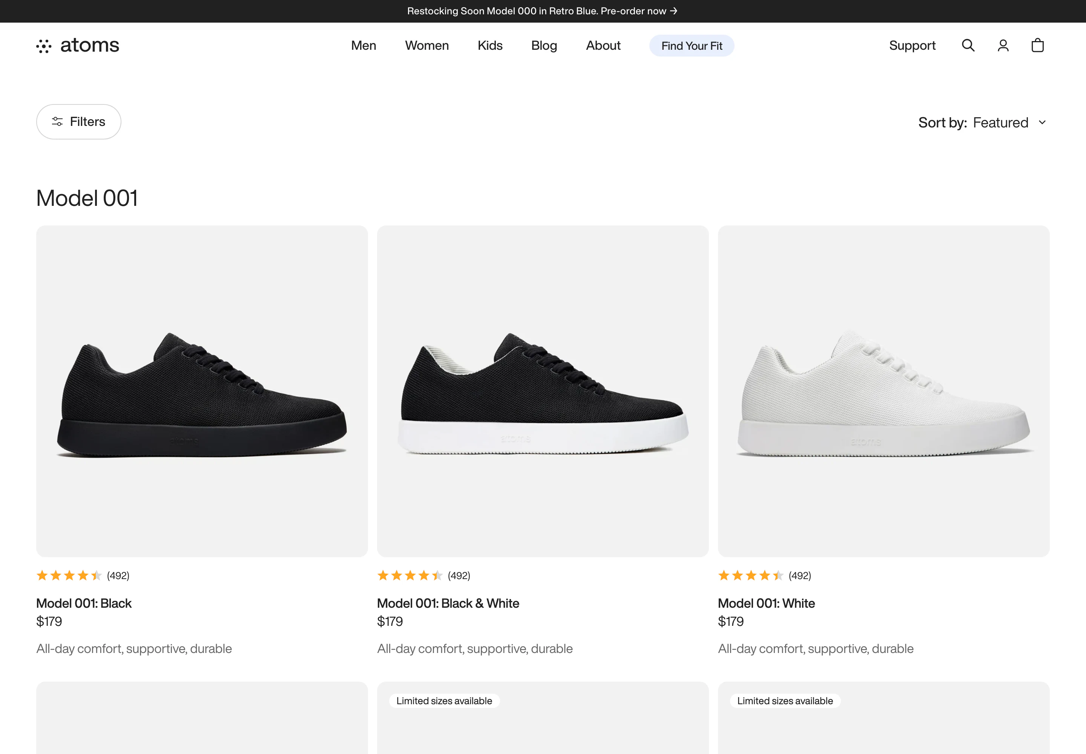Click the $179 price under Model 001: Black & White
Screen dimensions: 1086x754
(x=390, y=621)
